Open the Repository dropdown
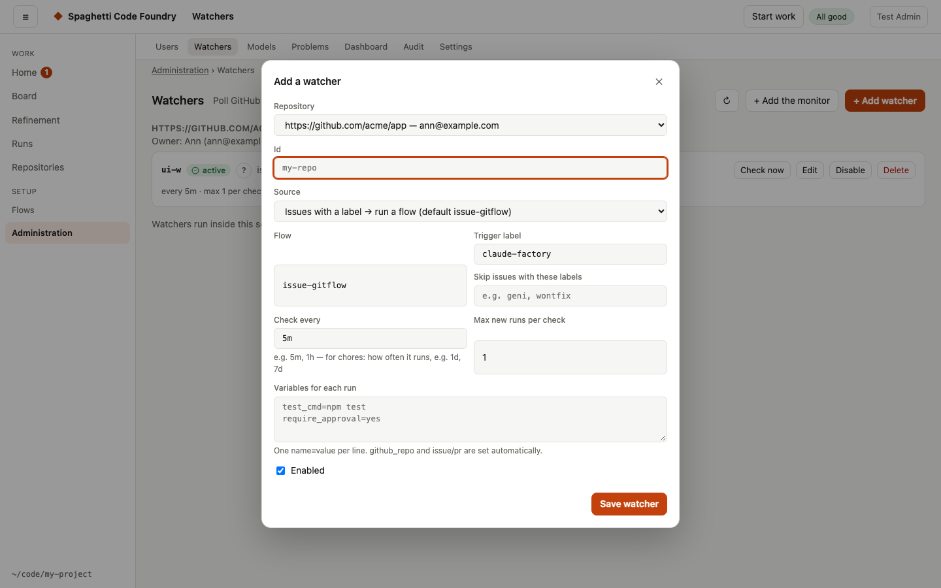This screenshot has height=588, width=941. click(x=470, y=125)
